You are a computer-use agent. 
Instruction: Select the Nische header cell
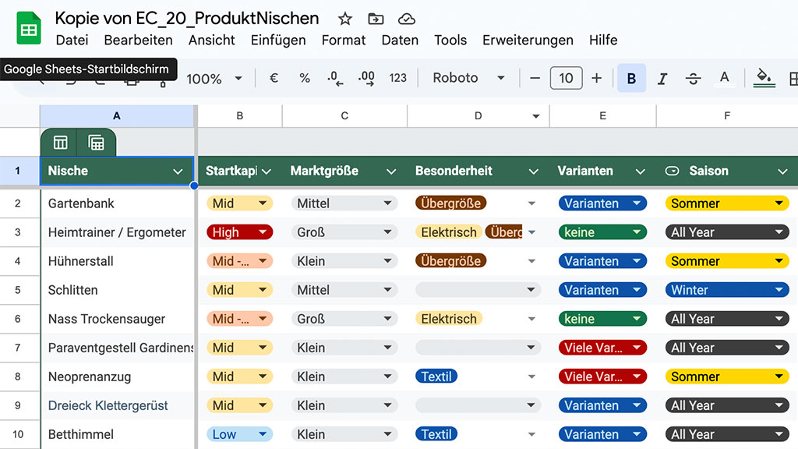click(117, 171)
